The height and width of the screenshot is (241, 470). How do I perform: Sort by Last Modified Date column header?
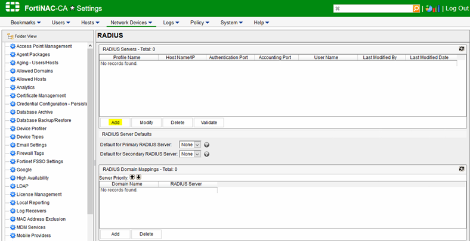point(429,57)
